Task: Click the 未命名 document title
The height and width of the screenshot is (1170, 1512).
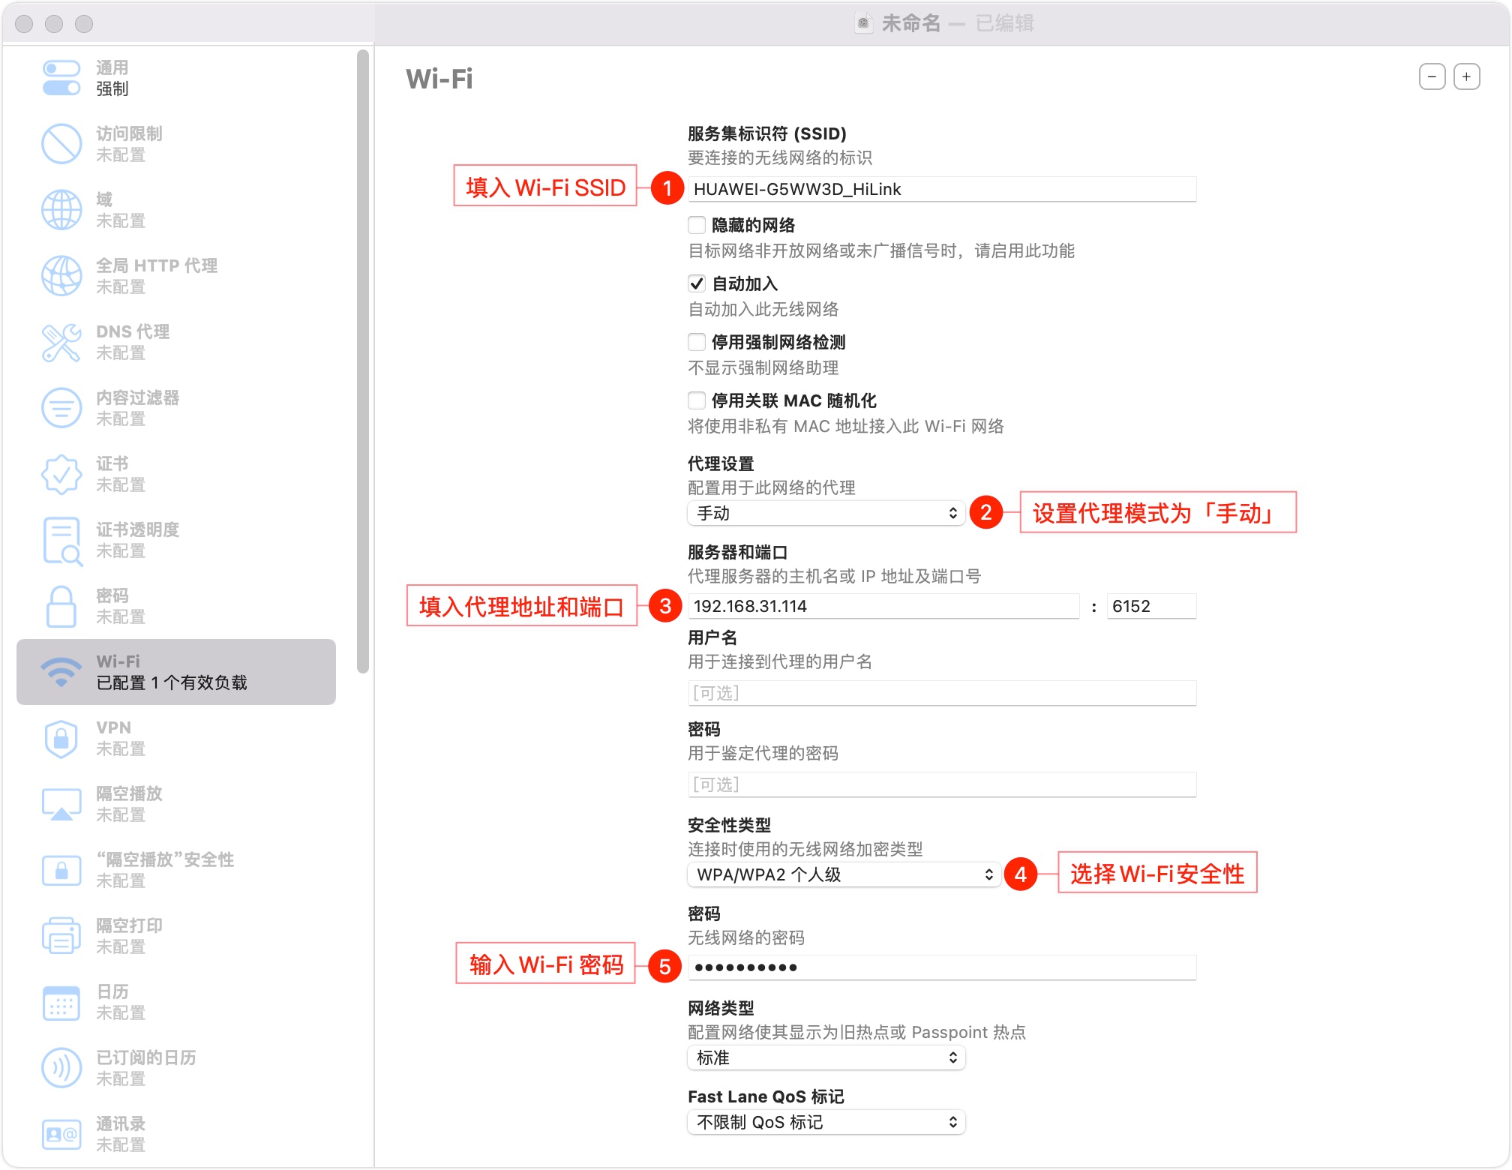Action: [910, 23]
